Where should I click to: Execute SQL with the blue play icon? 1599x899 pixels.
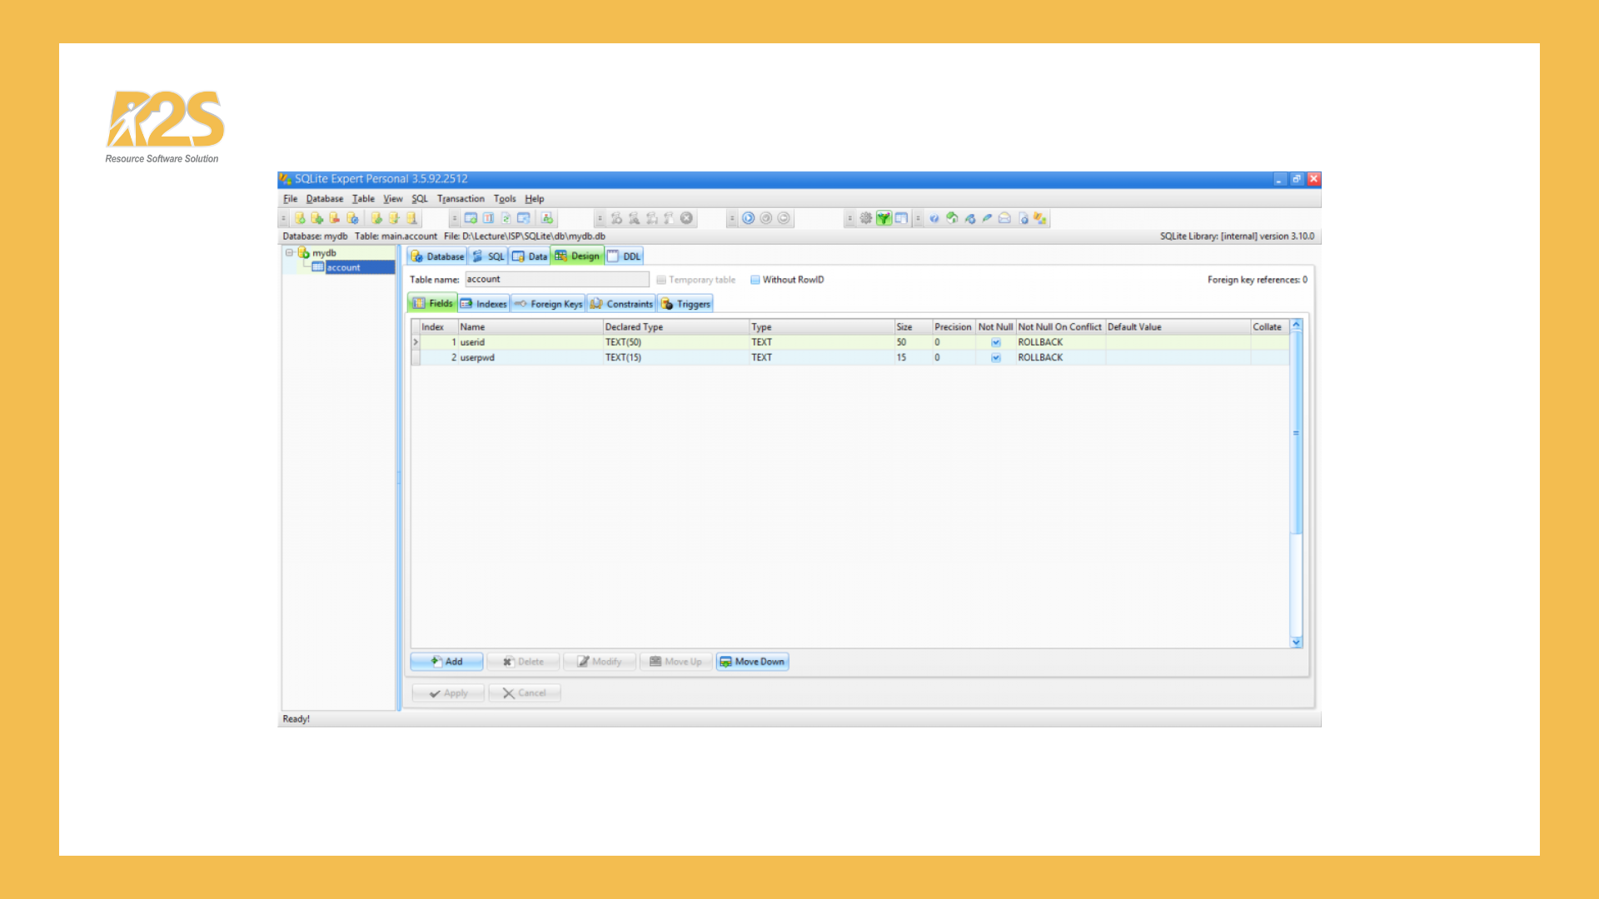pyautogui.click(x=748, y=218)
